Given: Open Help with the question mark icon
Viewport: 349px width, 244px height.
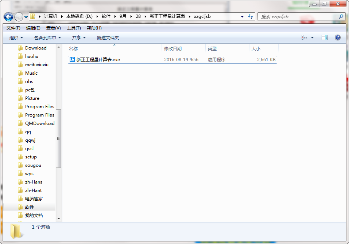Looking at the screenshot, I should [x=338, y=38].
